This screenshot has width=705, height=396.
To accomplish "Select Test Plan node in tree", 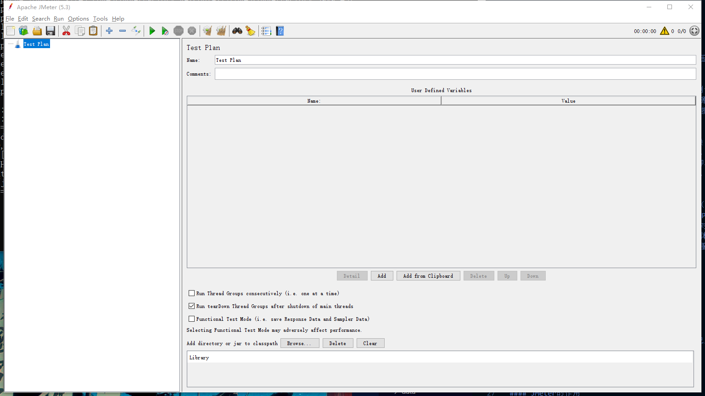I will click(x=36, y=44).
